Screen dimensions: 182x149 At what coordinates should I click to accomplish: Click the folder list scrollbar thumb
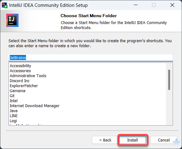click(x=169, y=80)
